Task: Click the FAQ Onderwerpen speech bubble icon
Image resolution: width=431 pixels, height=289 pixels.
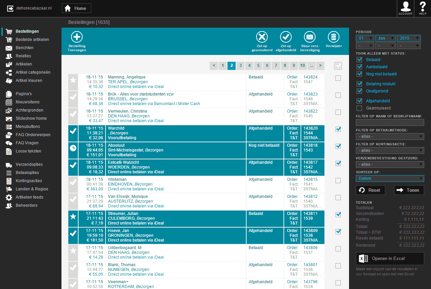Action: pos(9,135)
